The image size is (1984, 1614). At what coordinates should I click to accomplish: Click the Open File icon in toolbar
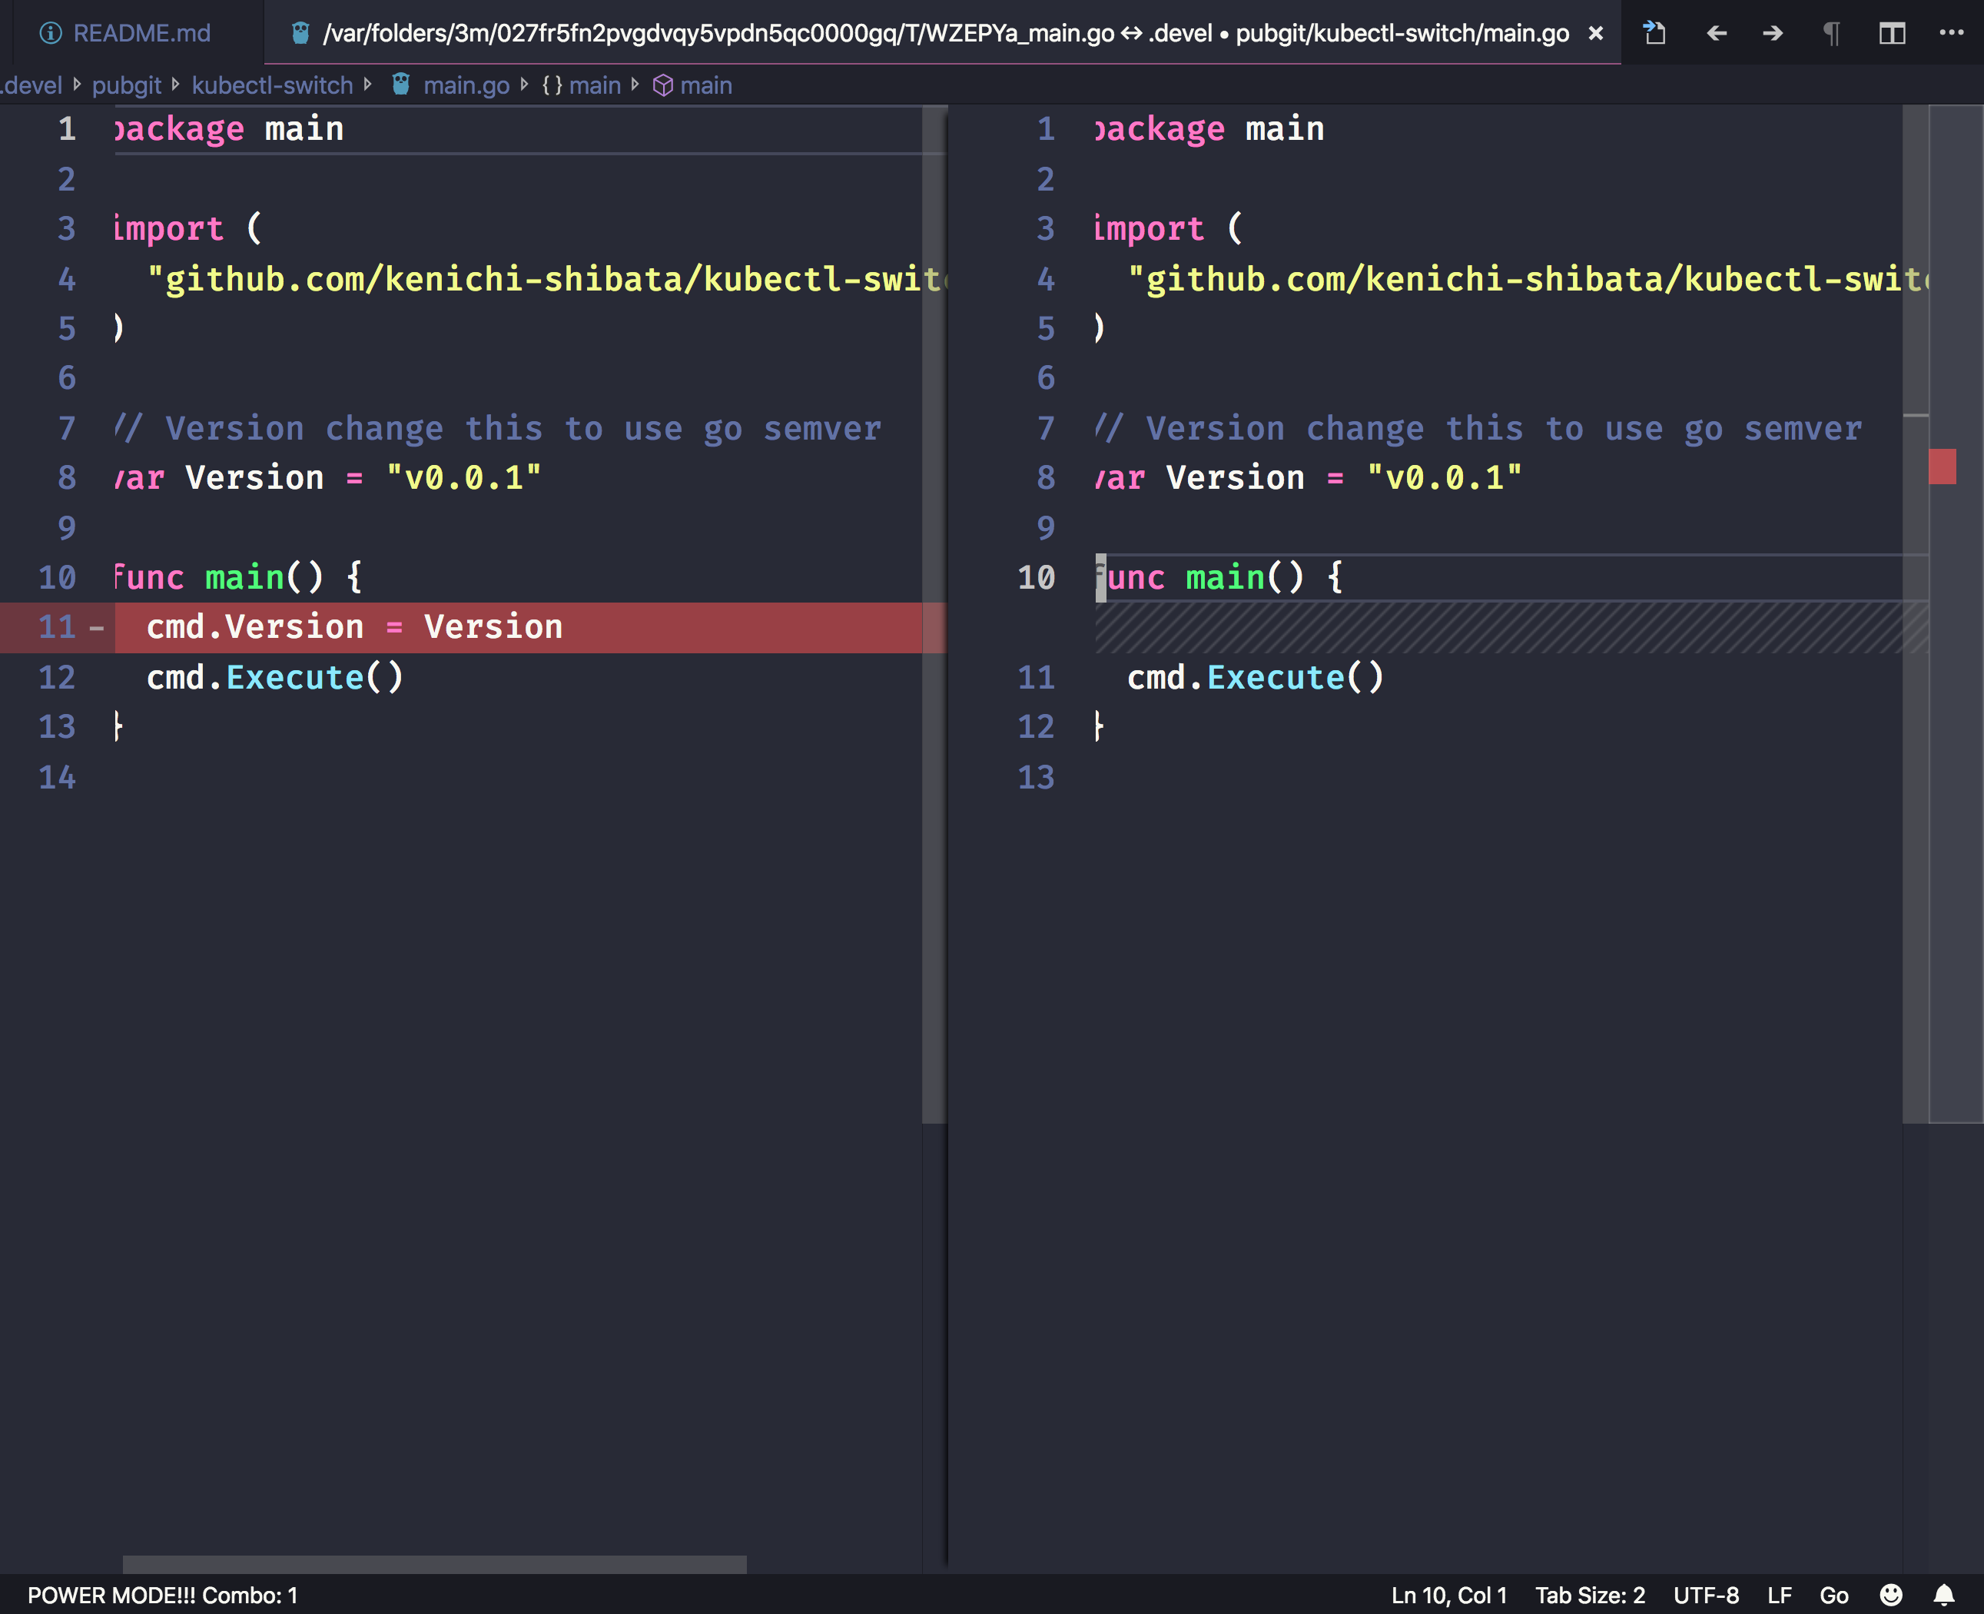click(x=1655, y=34)
